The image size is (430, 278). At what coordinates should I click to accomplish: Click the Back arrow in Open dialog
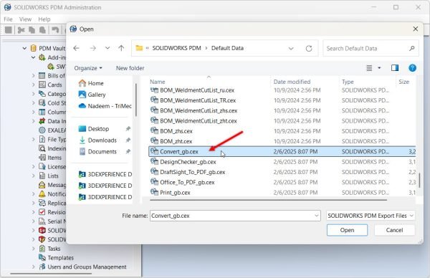point(76,48)
